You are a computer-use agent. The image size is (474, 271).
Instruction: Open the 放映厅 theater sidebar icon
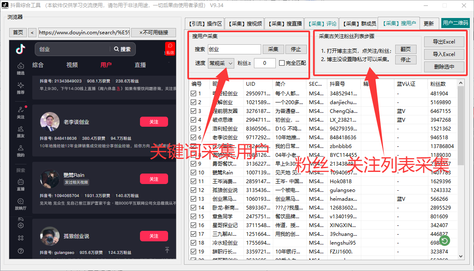click(x=21, y=204)
